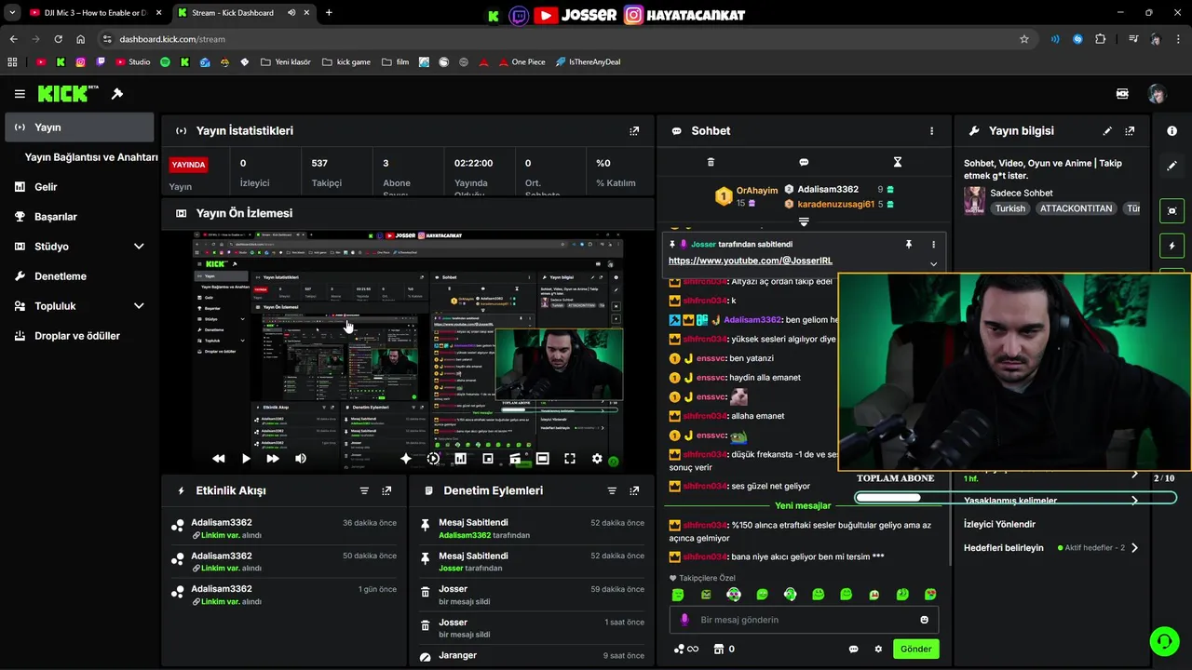Pop out the Denetim Eylemleri panel
1192x670 pixels.
(634, 490)
